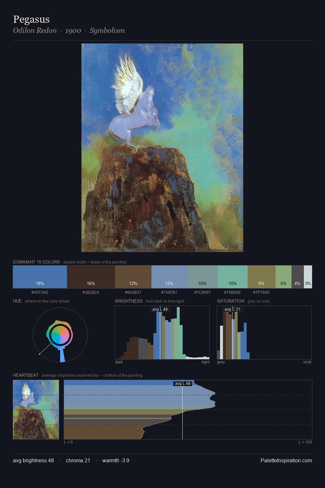Click the 'dark' axis label

(119, 362)
